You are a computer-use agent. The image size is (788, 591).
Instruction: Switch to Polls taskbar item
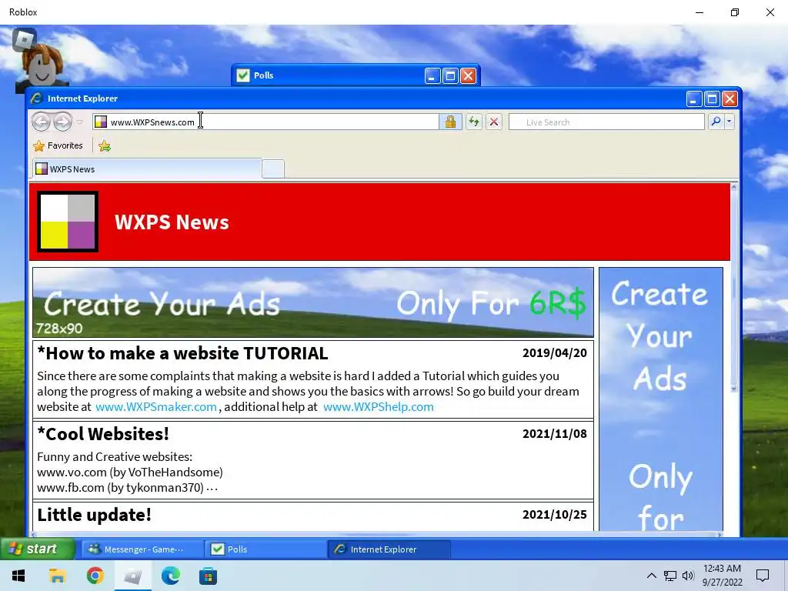[266, 549]
